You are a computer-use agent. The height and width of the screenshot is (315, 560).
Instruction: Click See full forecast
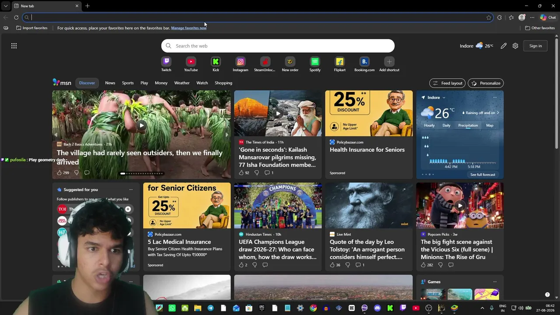point(483,175)
